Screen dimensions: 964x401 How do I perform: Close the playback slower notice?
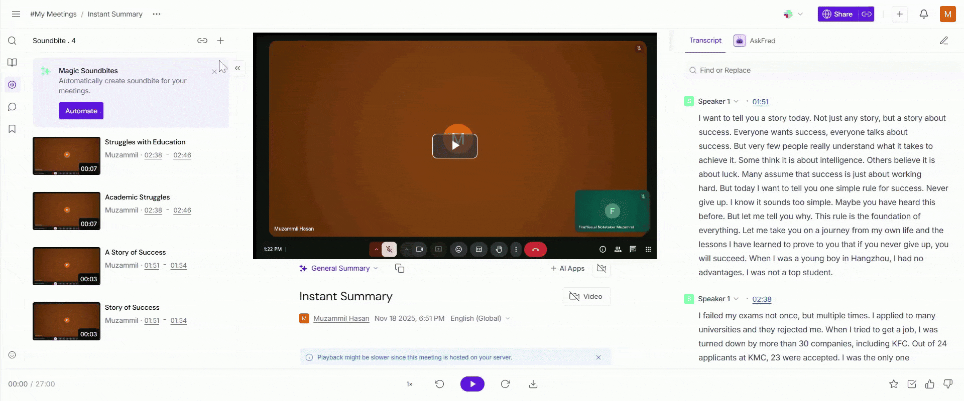[598, 357]
